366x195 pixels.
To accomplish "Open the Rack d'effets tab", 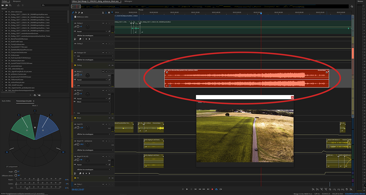I will pos(7,101).
